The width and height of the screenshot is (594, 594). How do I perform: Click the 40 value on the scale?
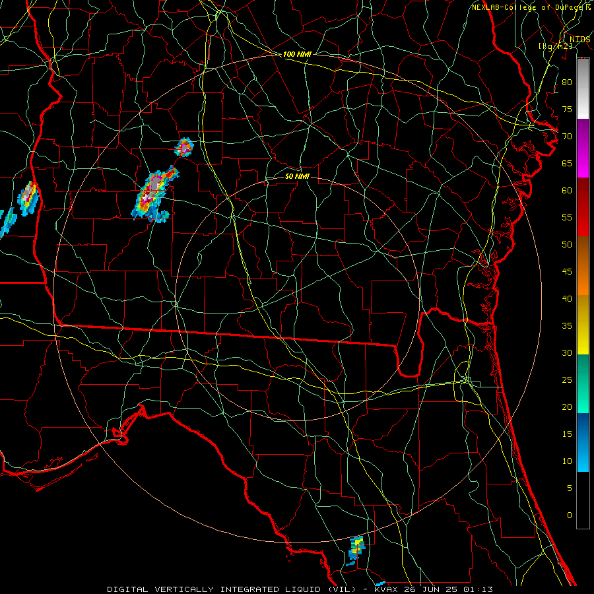coord(567,299)
